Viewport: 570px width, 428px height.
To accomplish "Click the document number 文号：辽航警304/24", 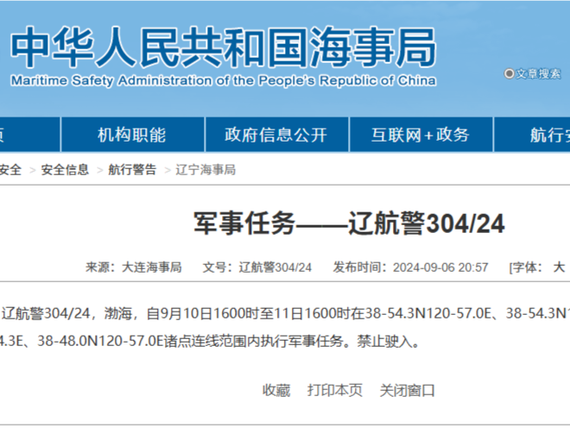I will point(257,267).
